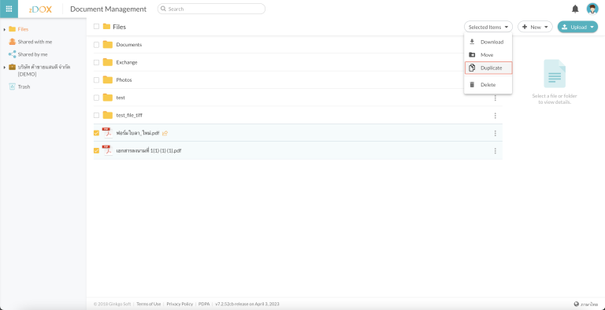Open the Upload dropdown button

577,27
